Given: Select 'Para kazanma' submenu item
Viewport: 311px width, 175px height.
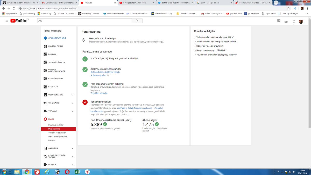Looking at the screenshot, I should (x=58, y=129).
